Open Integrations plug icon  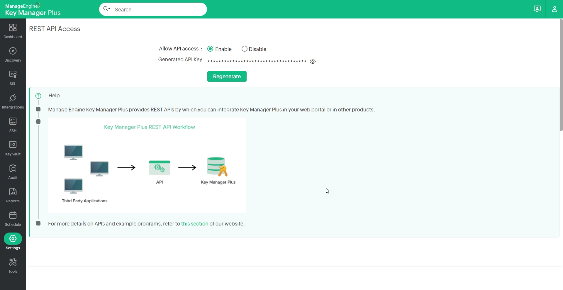pos(13,98)
